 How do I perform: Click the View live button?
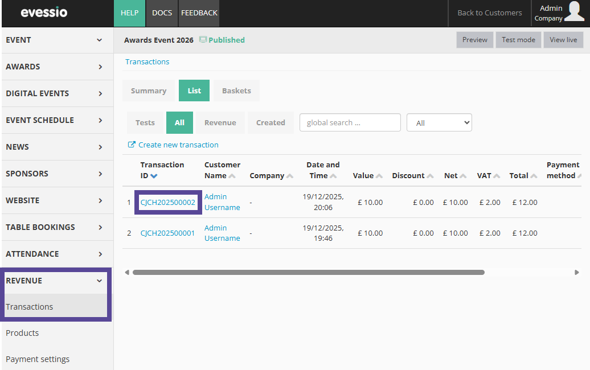(563, 40)
